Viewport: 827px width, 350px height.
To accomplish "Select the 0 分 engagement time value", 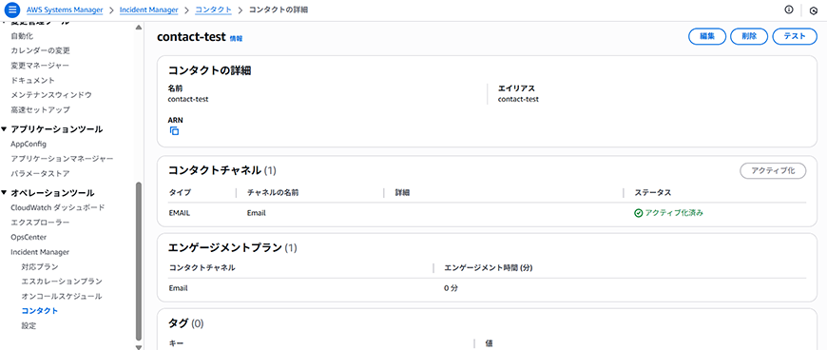I will (451, 288).
